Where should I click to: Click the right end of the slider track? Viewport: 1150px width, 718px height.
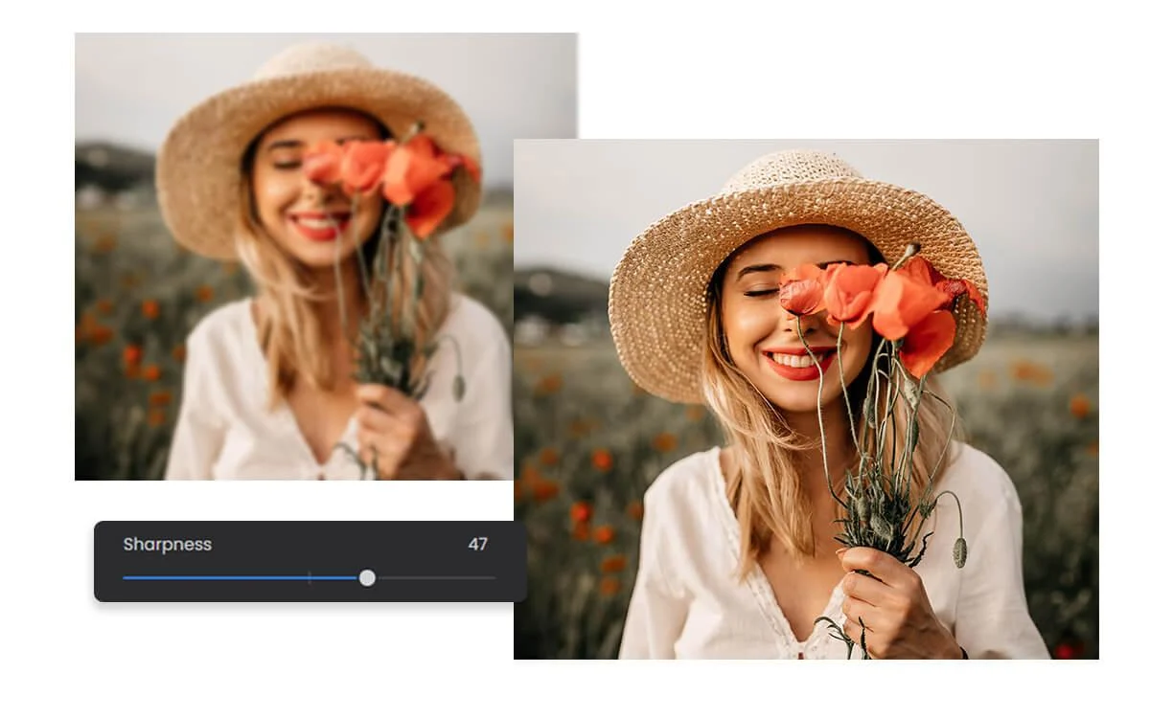tap(494, 578)
